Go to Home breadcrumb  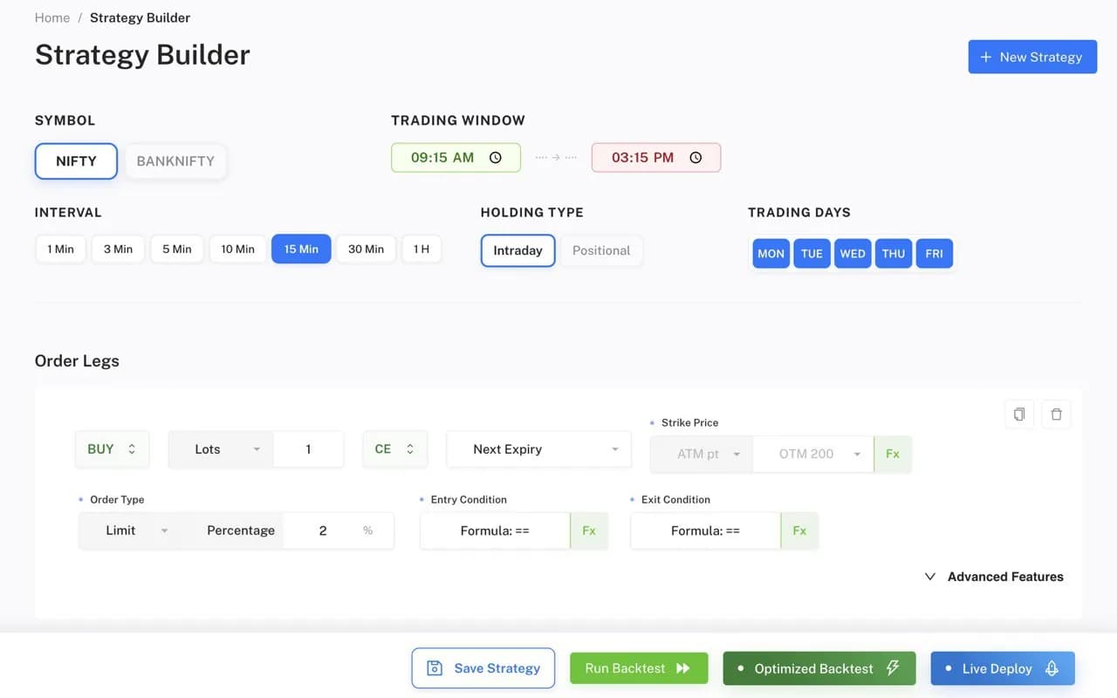52,17
